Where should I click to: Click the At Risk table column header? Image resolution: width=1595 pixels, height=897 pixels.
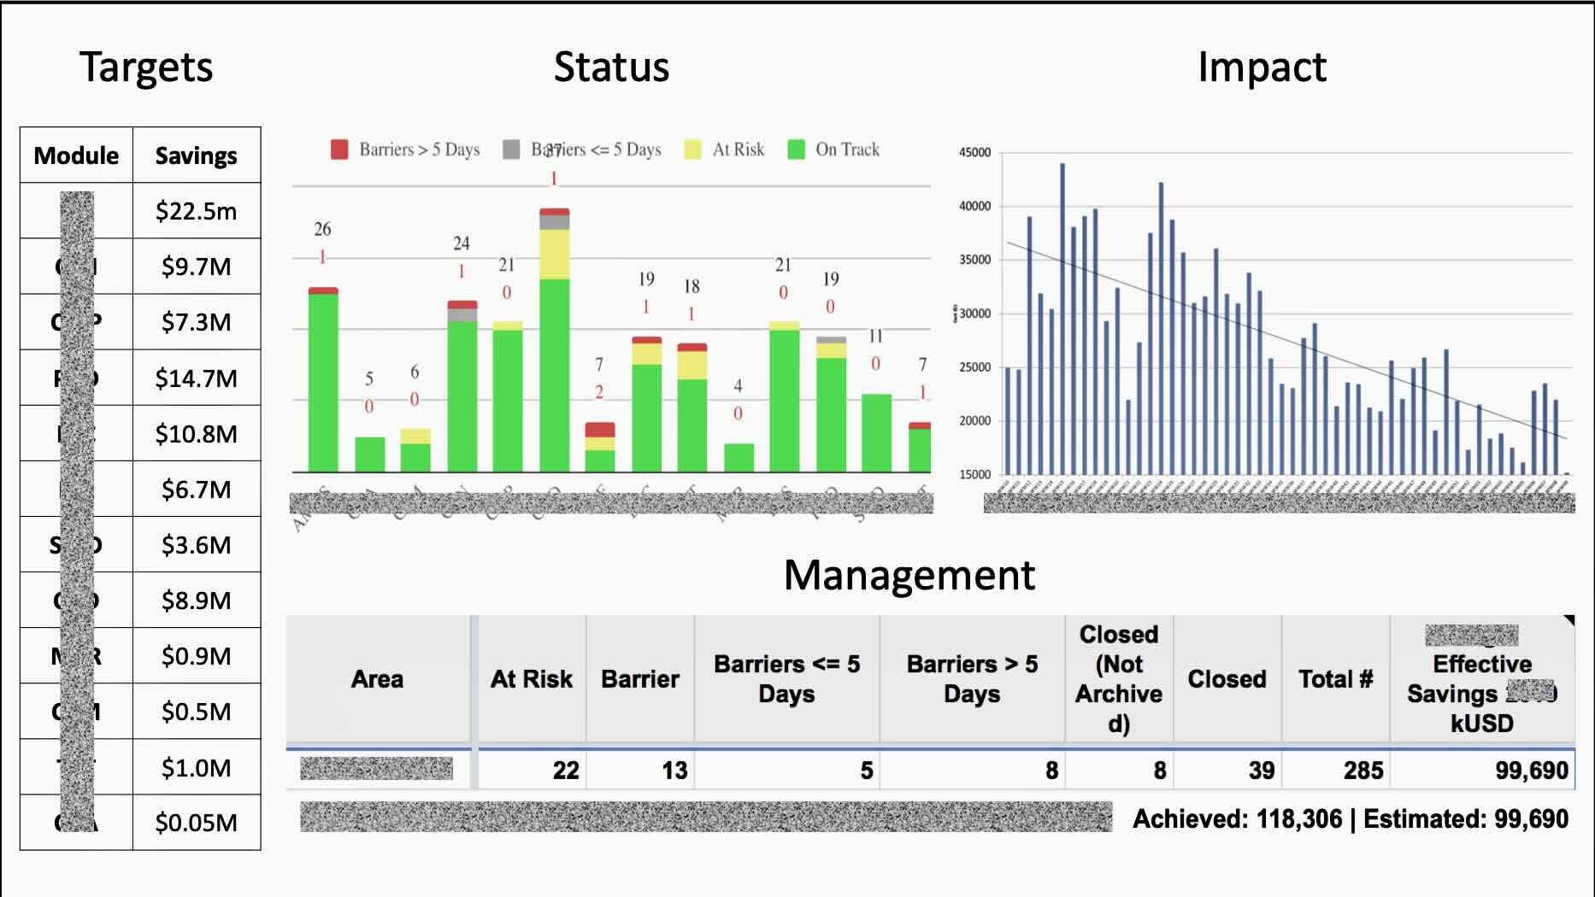coord(532,679)
